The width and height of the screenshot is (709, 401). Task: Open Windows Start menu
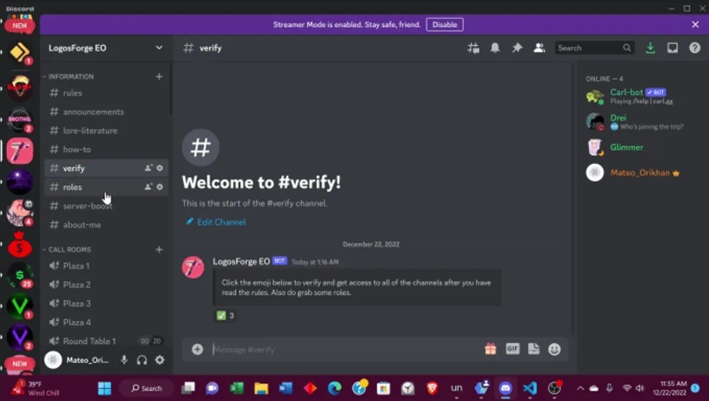pos(104,389)
